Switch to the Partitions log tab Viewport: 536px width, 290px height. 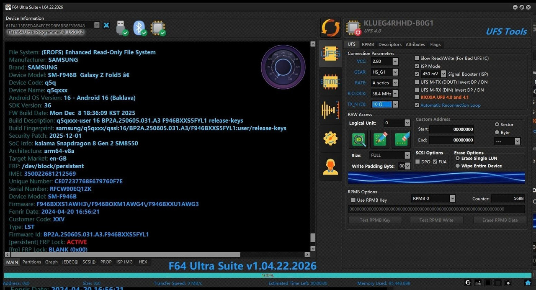pos(32,262)
